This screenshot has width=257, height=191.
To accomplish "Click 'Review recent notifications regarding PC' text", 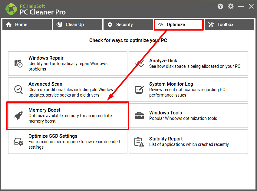I will pyautogui.click(x=187, y=90).
